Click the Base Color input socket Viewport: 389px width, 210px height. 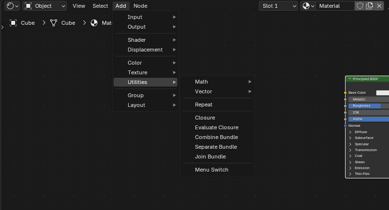coord(345,93)
